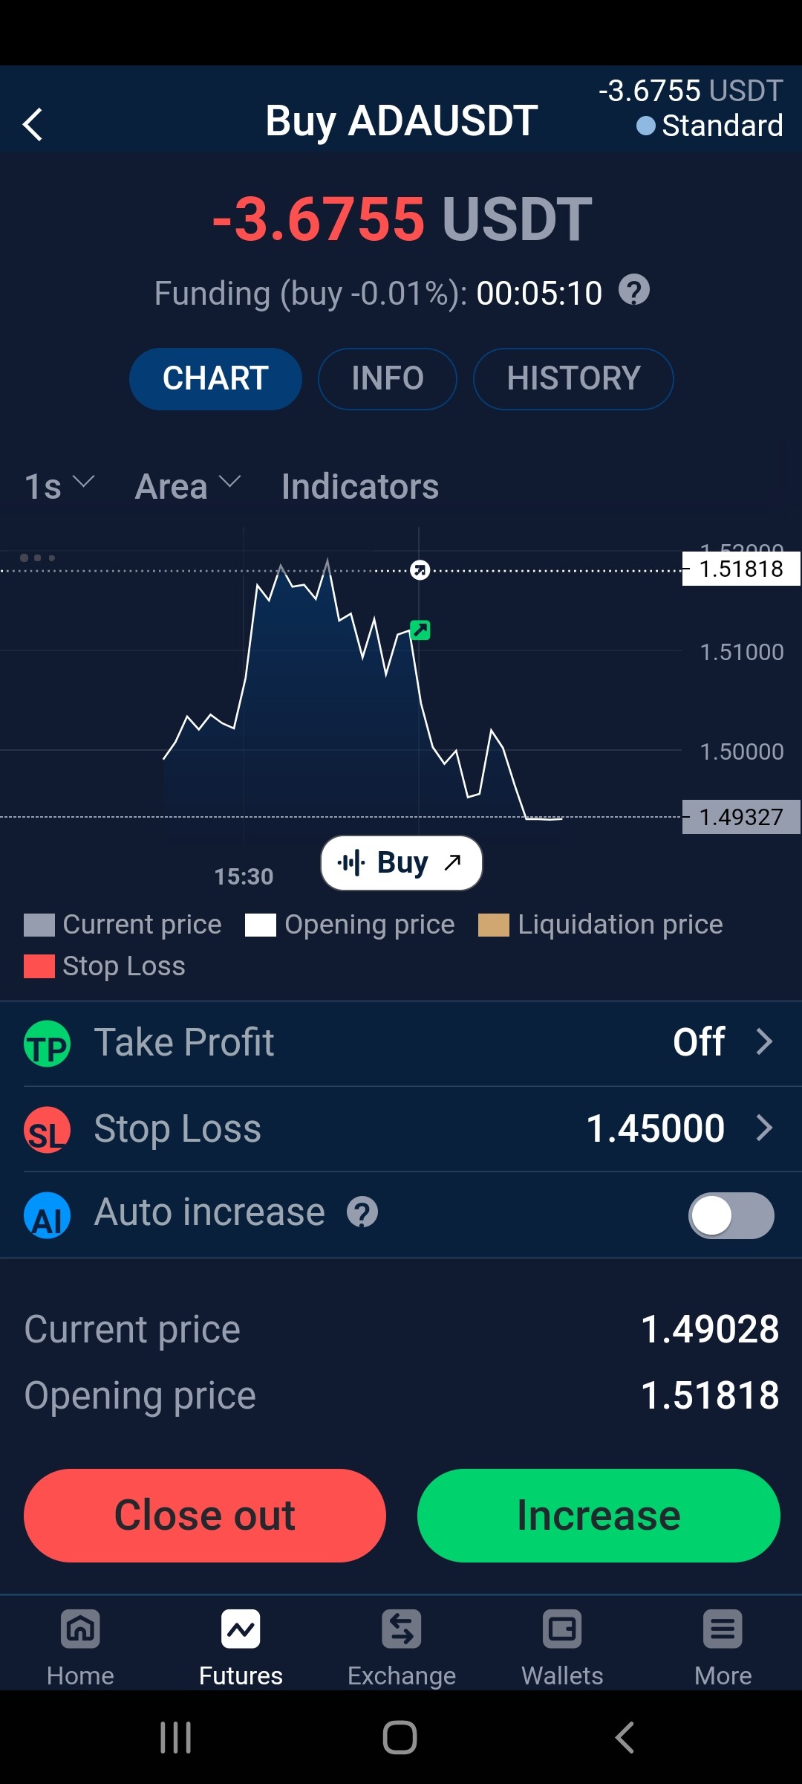Switch to the INFO tab
The width and height of the screenshot is (802, 1784).
pyautogui.click(x=388, y=378)
